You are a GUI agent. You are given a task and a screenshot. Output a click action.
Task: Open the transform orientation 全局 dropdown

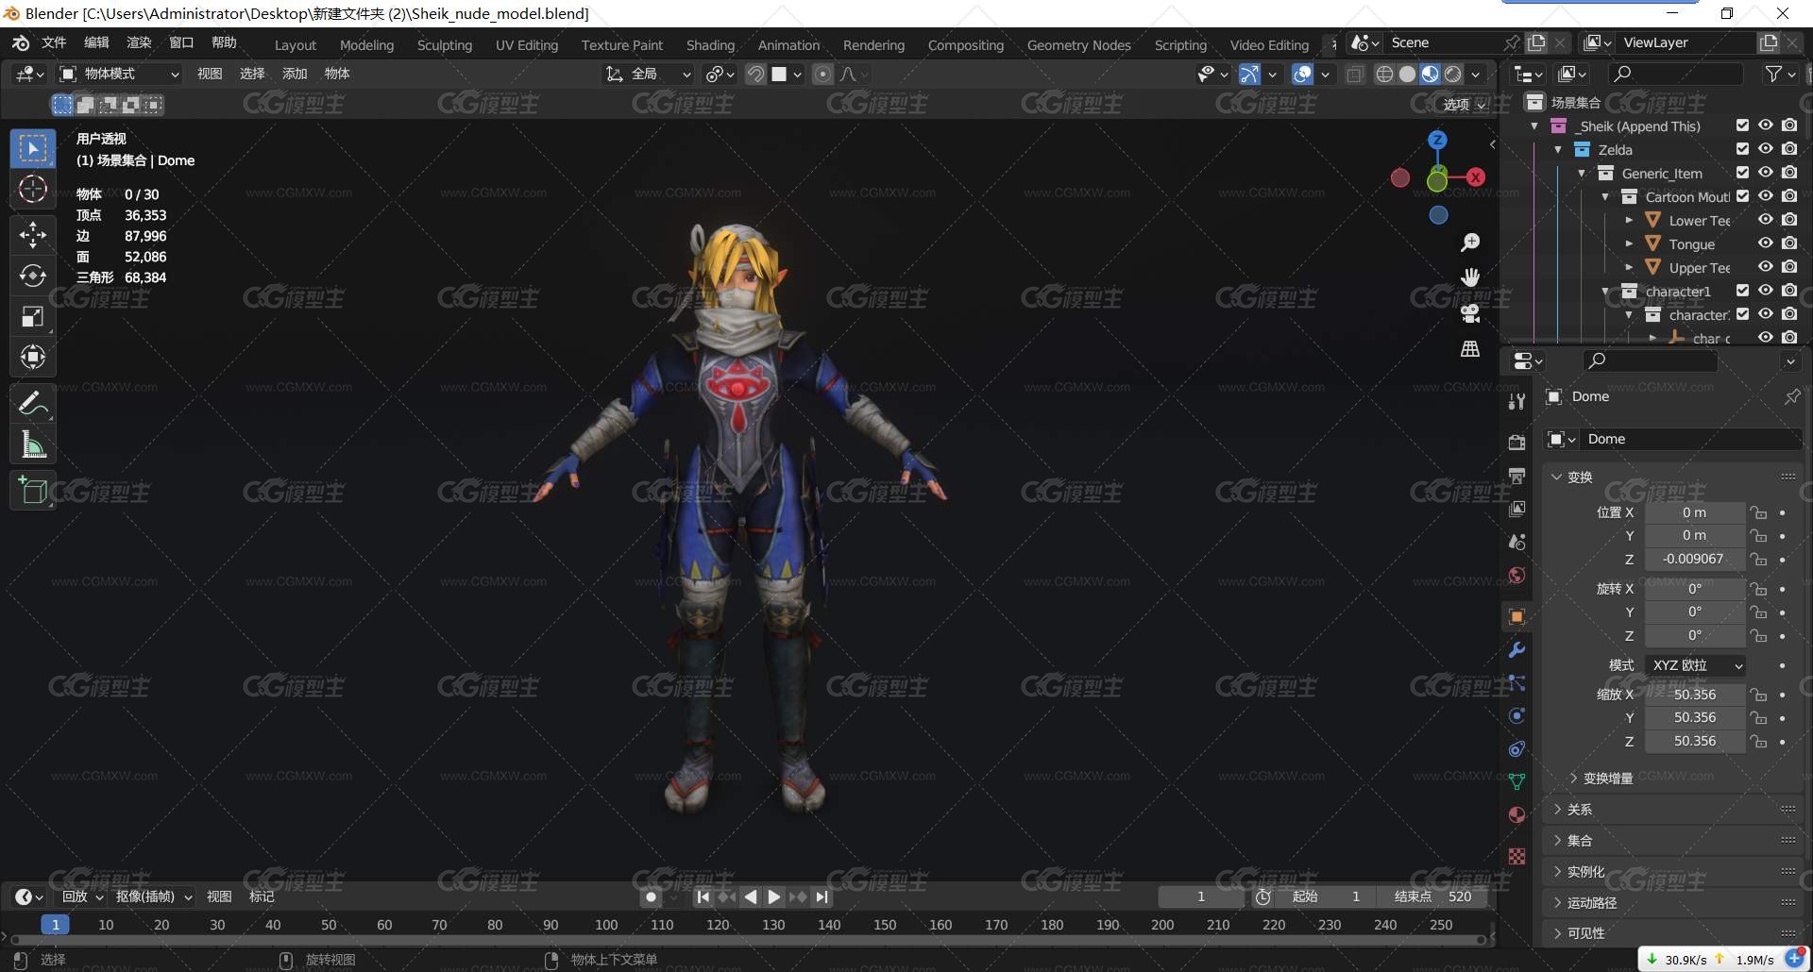pyautogui.click(x=650, y=74)
